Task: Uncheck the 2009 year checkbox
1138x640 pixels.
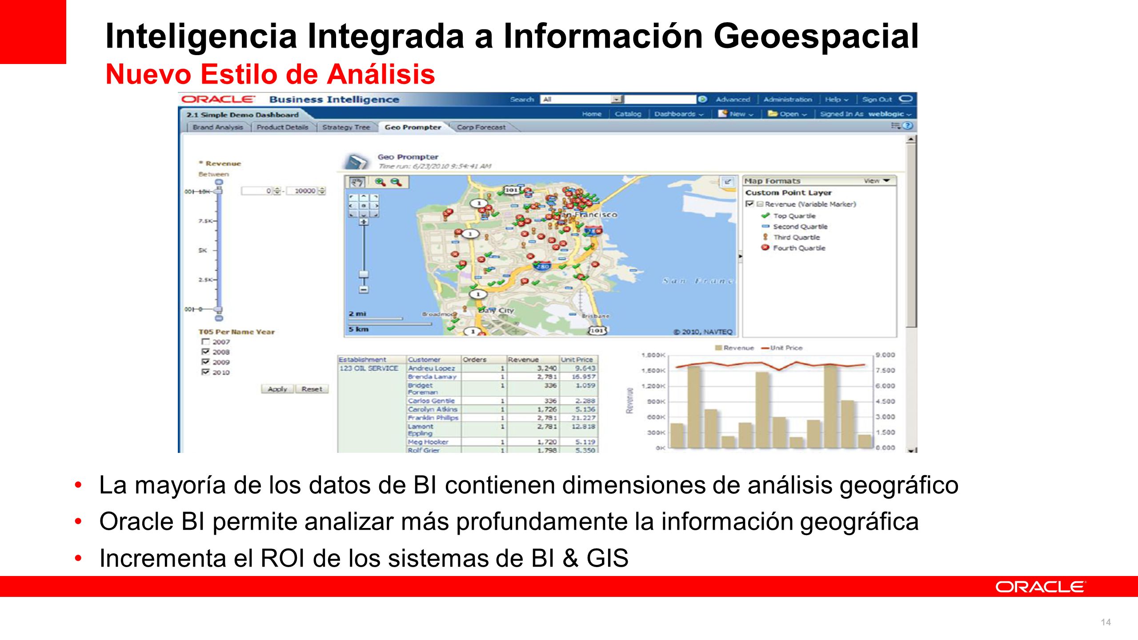Action: click(x=205, y=362)
